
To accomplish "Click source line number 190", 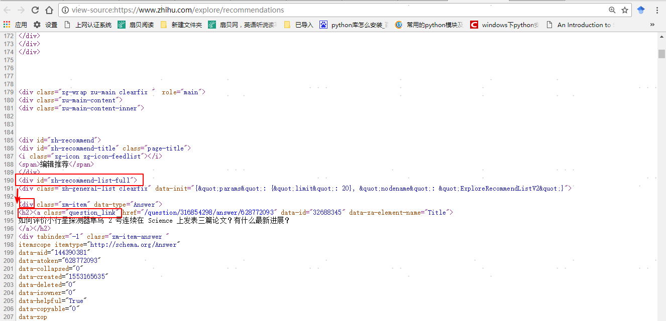I will (x=8, y=181).
